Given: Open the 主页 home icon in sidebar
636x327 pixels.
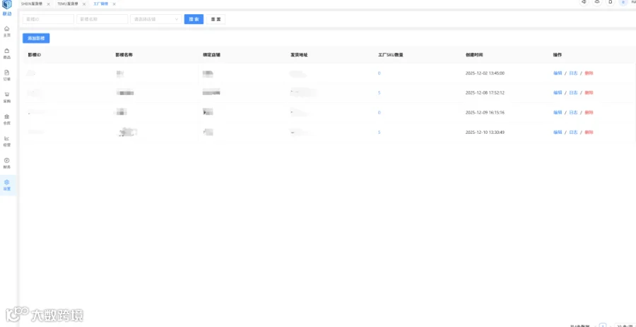Looking at the screenshot, I should [7, 31].
